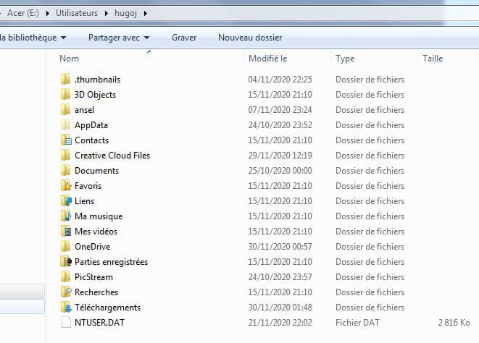Select the Contacts folder icon
This screenshot has height=343, width=479.
(66, 140)
